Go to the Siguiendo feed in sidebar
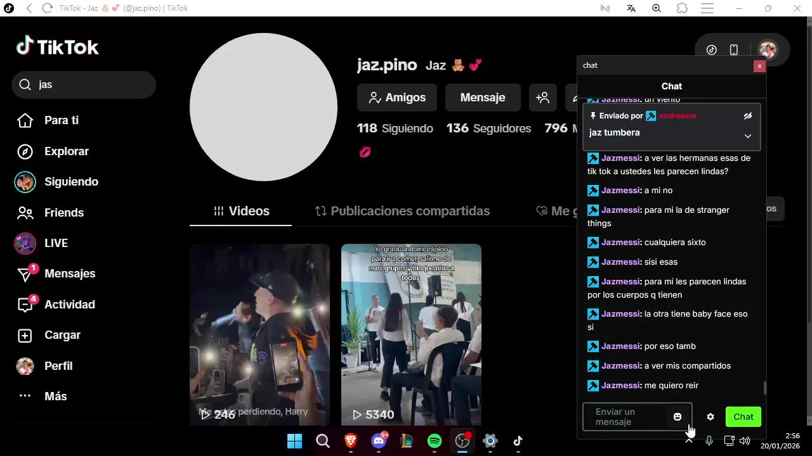This screenshot has height=456, width=812. [x=57, y=182]
